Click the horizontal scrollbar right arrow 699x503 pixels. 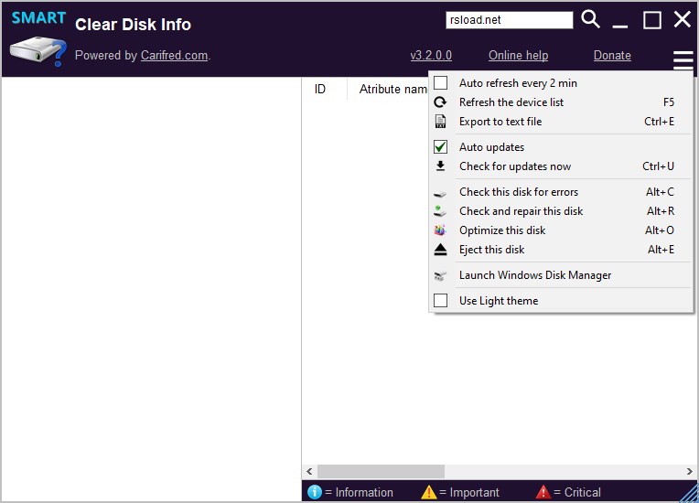(x=689, y=471)
